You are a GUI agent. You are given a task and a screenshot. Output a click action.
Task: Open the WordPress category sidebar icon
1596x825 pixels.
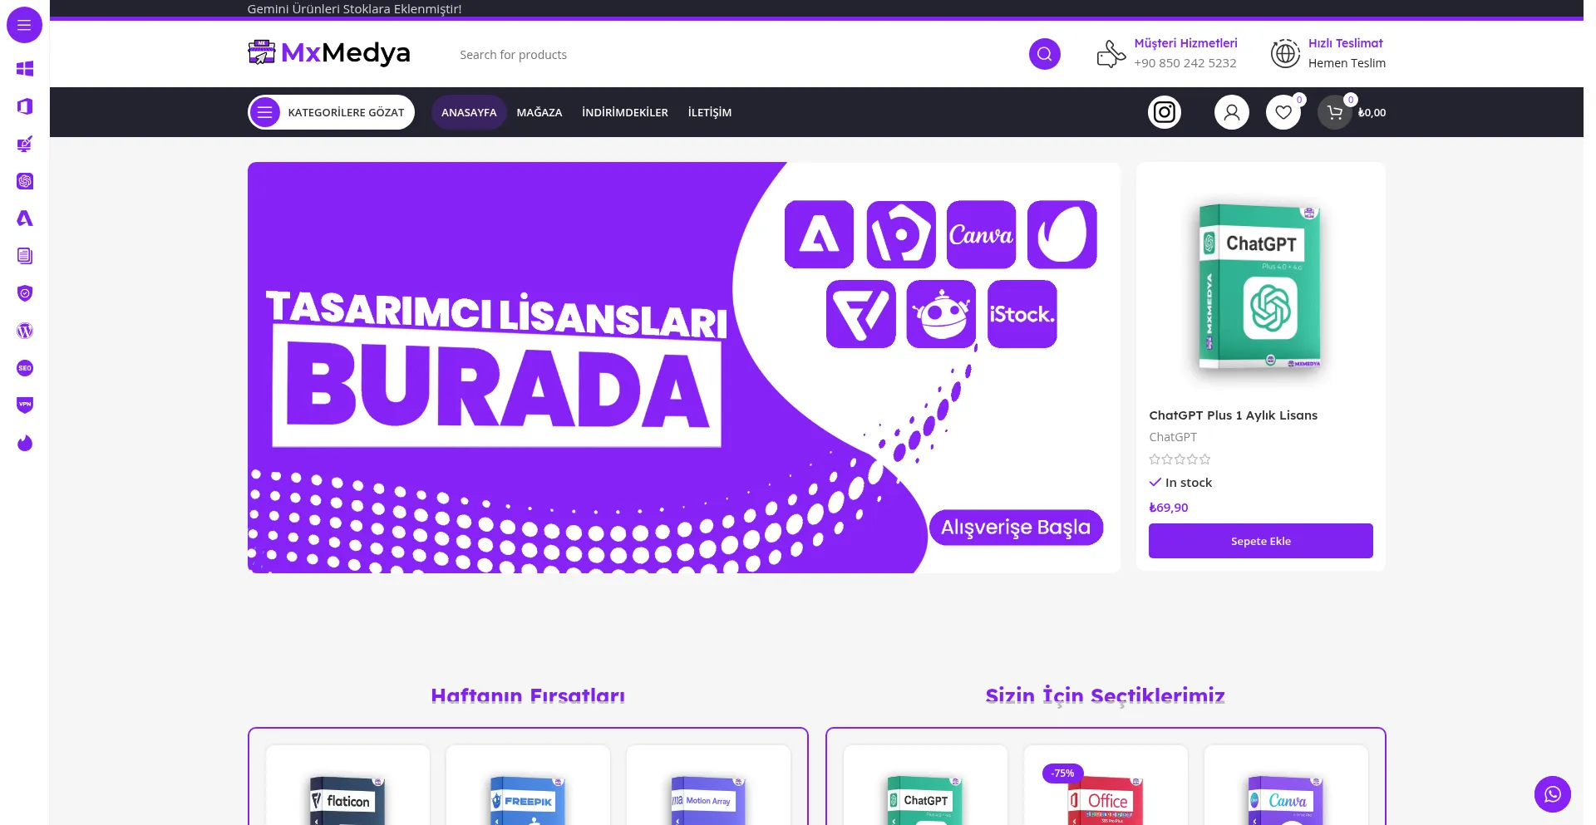[x=25, y=331]
